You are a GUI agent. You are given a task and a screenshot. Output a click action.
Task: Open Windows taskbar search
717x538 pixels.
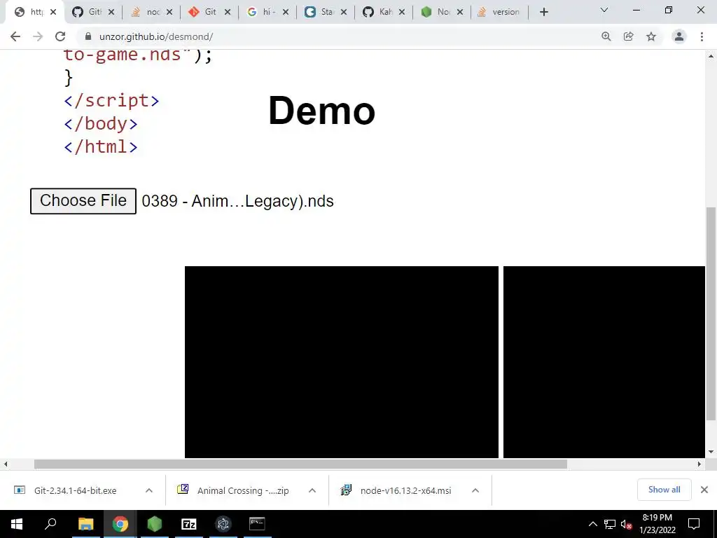click(x=50, y=524)
